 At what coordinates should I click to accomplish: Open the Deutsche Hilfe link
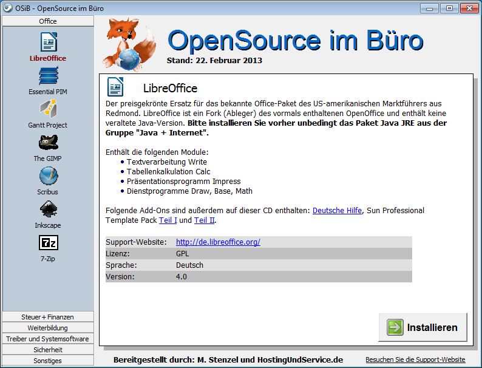[x=337, y=211]
